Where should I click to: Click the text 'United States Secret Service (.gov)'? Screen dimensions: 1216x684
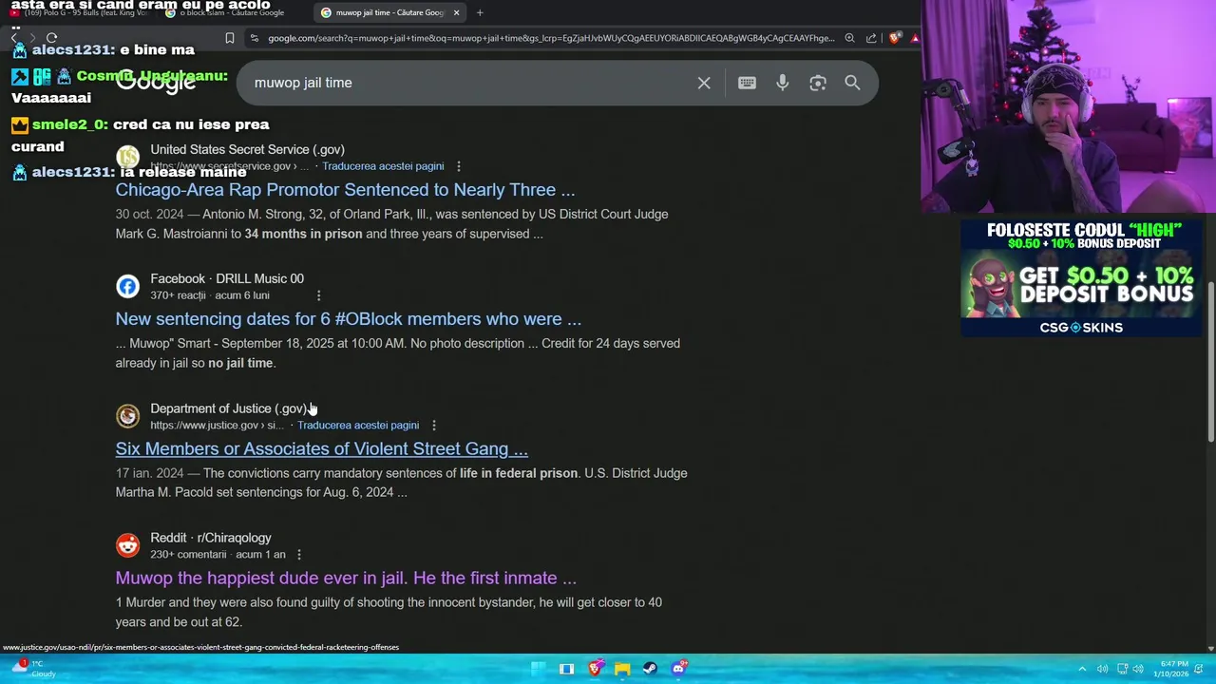[247, 149]
